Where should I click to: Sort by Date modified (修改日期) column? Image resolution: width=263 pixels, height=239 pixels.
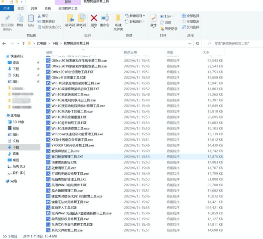point(130,52)
